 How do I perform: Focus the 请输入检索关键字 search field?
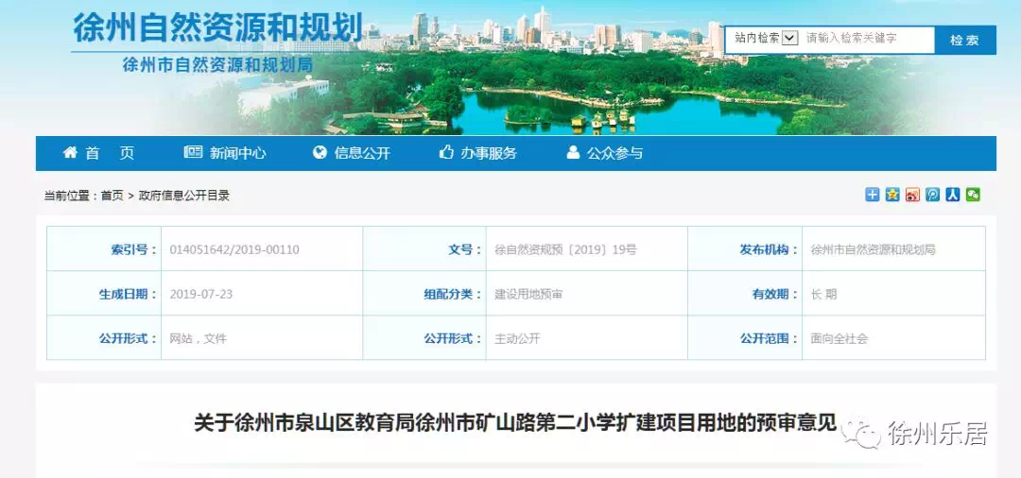click(x=868, y=39)
